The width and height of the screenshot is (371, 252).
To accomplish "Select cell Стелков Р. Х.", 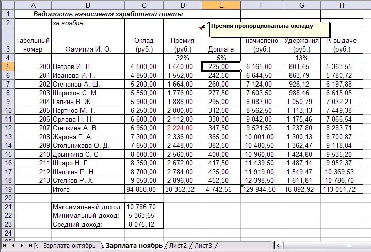I will pyautogui.click(x=88, y=180).
